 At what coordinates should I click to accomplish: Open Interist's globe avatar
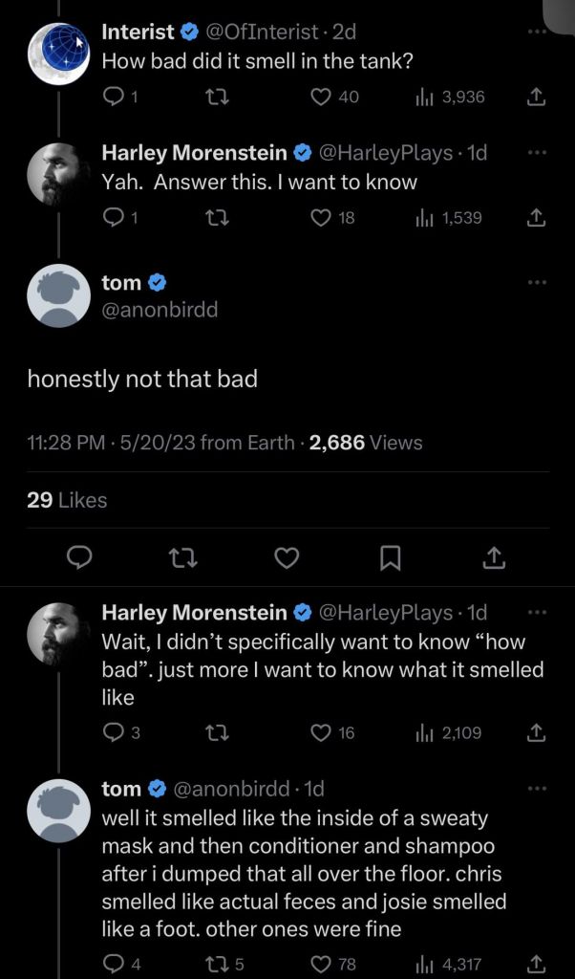point(59,54)
